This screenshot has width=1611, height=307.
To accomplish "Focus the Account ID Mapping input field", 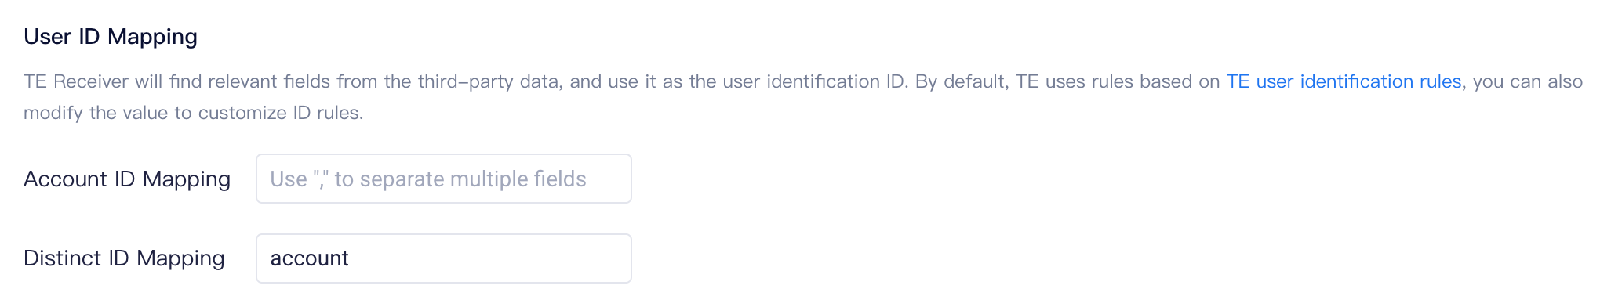I will pos(444,179).
